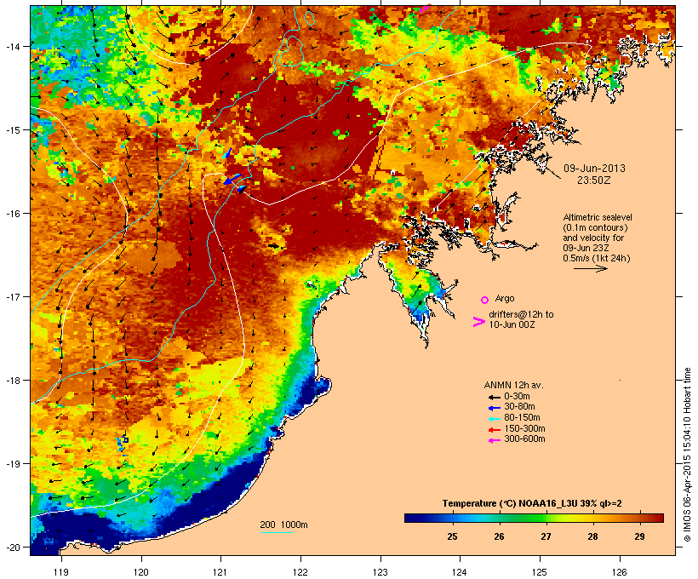
Task: Click colorbar label 26
Action: coord(499,536)
